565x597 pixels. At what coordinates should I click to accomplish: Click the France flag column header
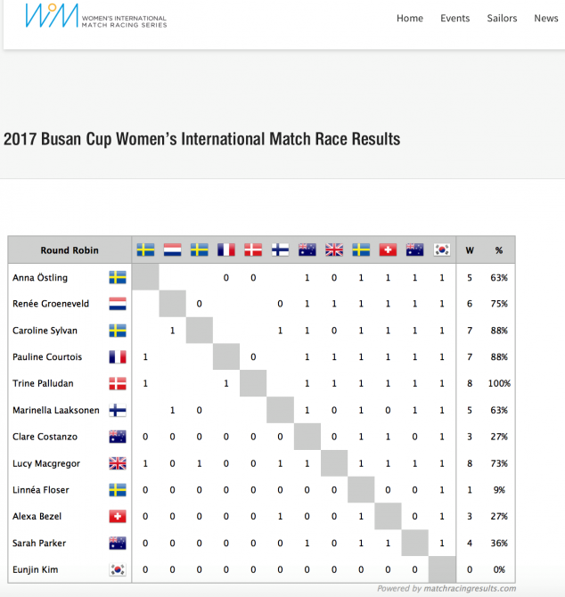pos(226,250)
